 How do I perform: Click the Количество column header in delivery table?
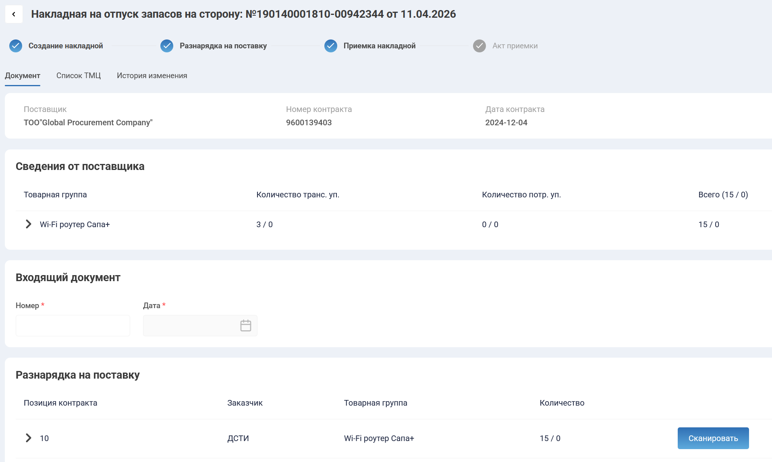[562, 403]
